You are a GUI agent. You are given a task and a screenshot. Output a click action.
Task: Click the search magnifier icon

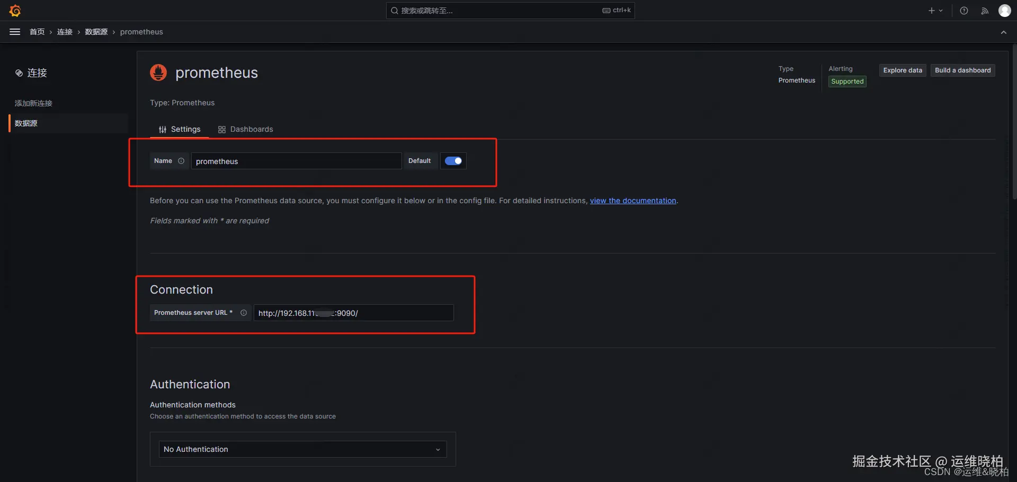(x=395, y=11)
